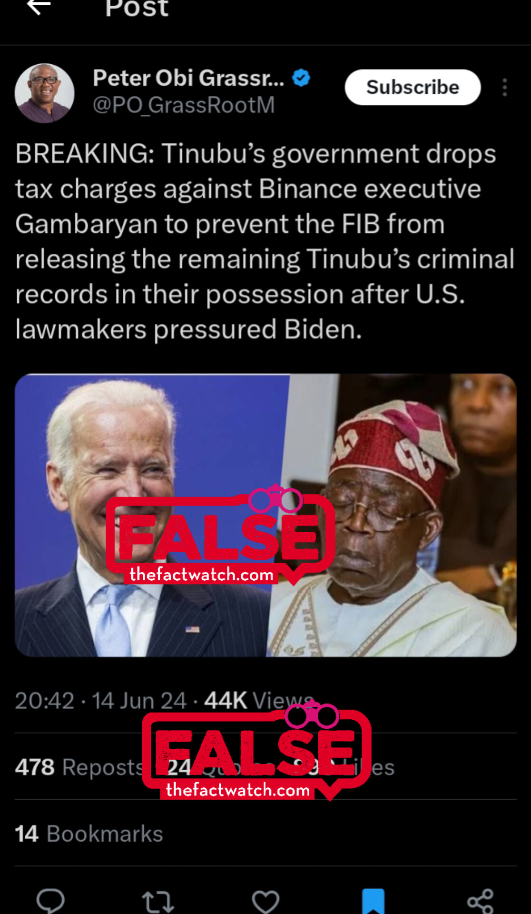Like the post with heart icon
The image size is (531, 914).
click(x=265, y=901)
